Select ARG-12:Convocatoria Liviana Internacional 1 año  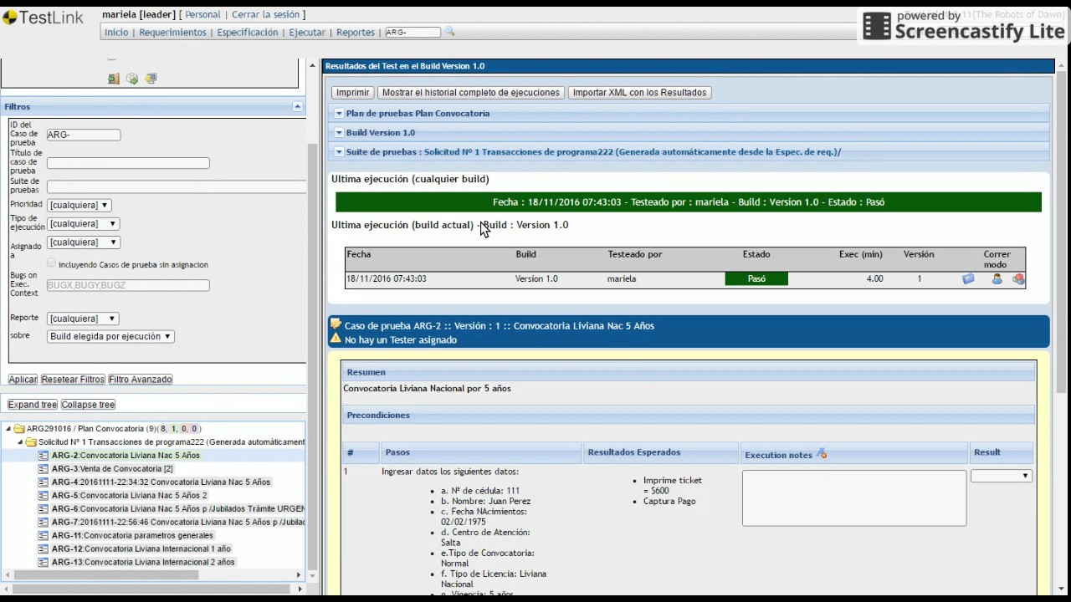pos(141,549)
